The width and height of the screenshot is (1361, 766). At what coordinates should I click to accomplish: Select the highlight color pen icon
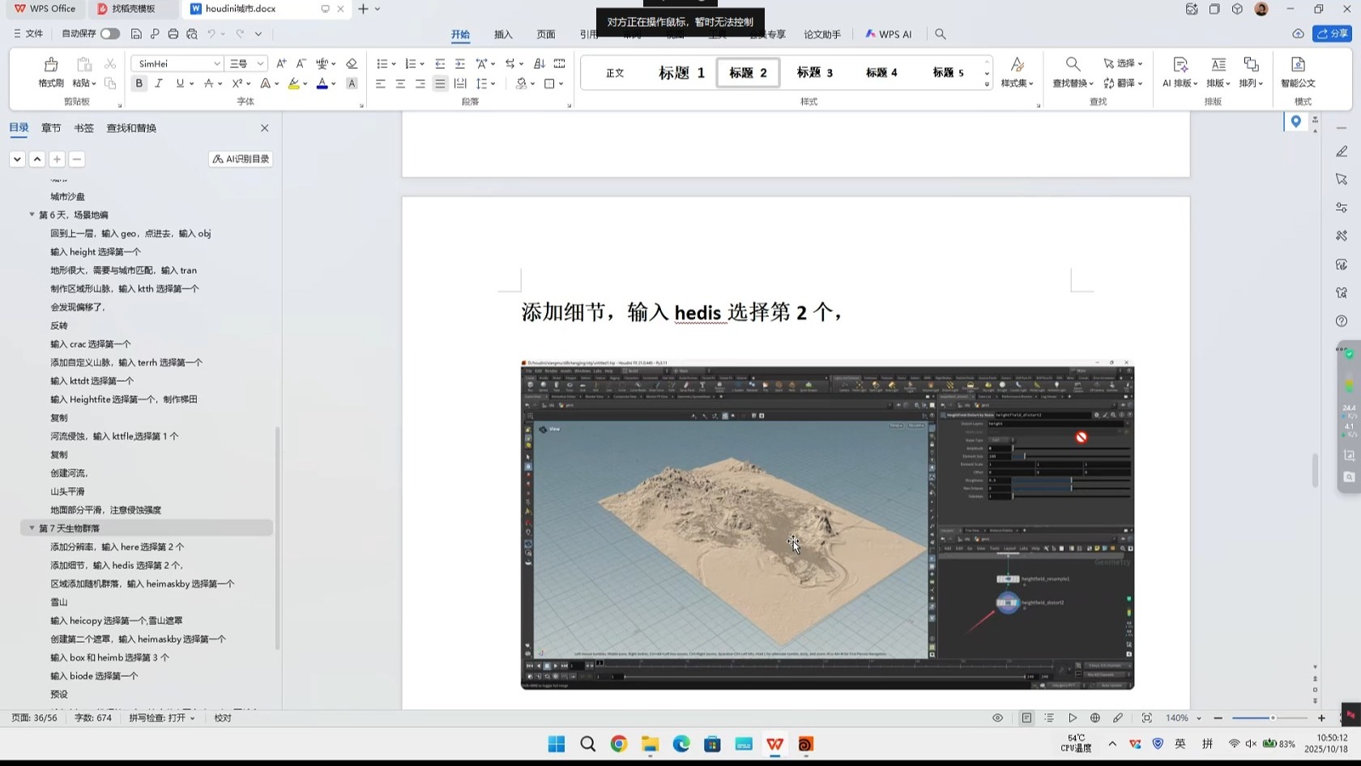coord(294,83)
